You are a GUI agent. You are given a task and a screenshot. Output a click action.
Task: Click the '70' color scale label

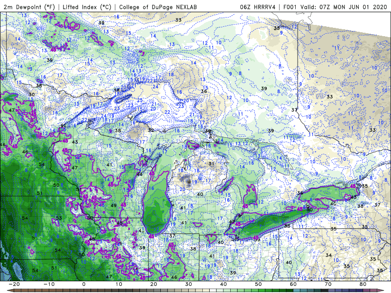click(x=328, y=284)
